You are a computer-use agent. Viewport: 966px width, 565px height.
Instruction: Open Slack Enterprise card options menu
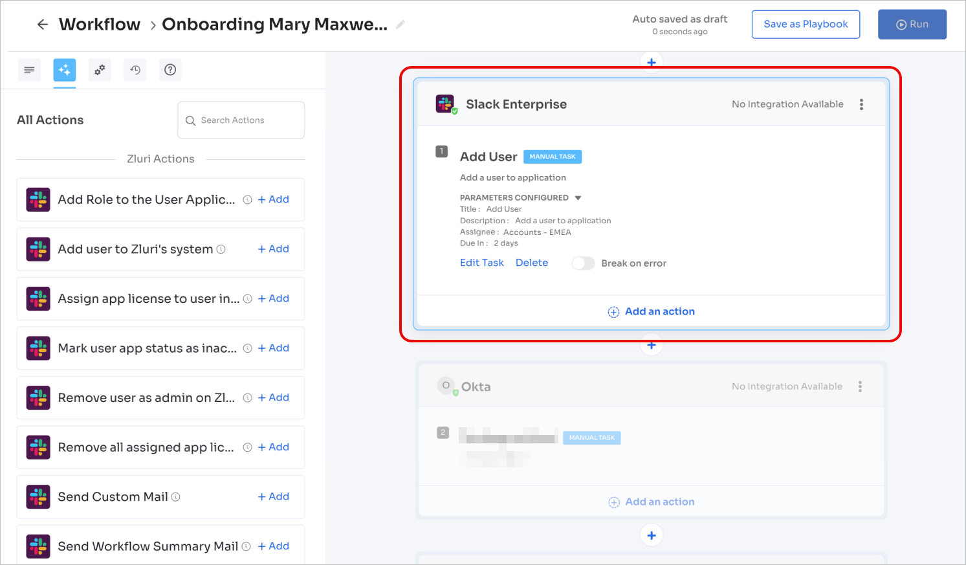(861, 104)
